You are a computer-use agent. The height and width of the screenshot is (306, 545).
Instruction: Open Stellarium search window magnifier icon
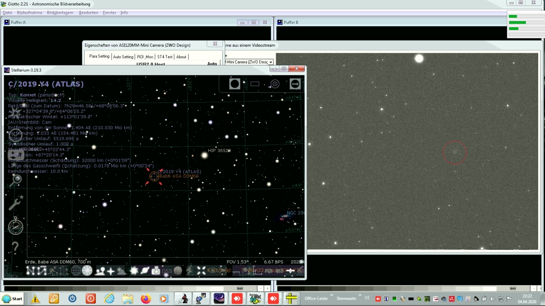click(x=15, y=180)
